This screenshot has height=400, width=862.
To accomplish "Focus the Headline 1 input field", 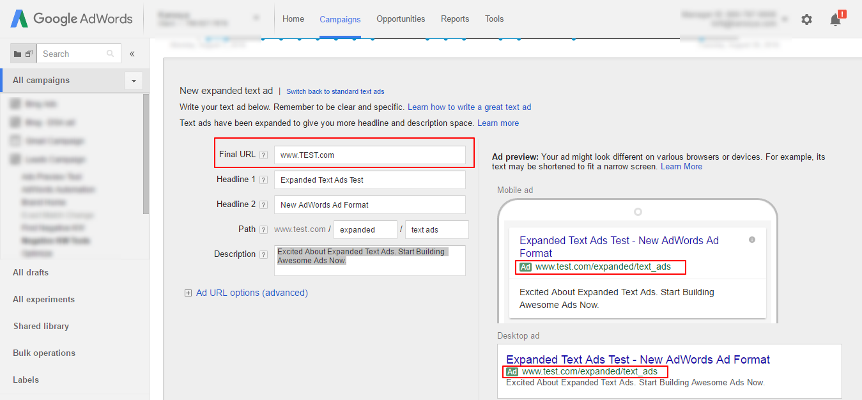I will pos(370,180).
